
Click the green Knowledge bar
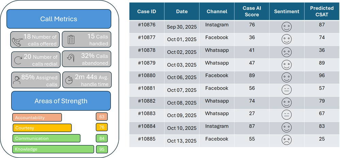pyautogui.click(x=53, y=149)
